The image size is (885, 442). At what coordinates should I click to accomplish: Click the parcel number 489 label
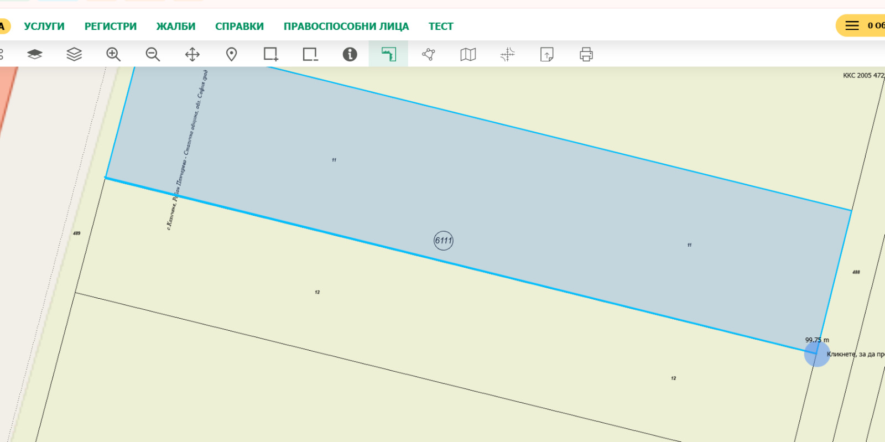pyautogui.click(x=76, y=233)
